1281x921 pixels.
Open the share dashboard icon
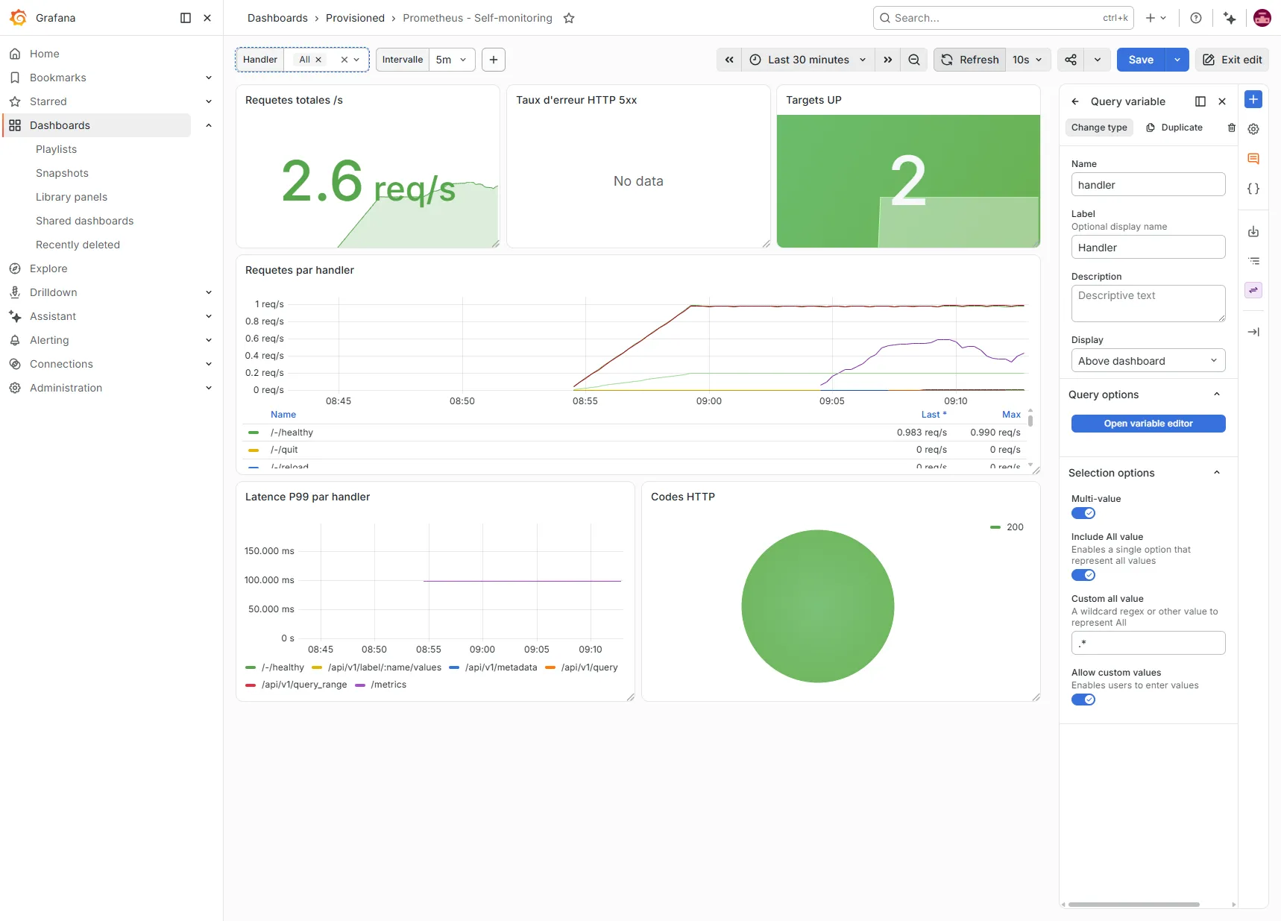coord(1071,60)
